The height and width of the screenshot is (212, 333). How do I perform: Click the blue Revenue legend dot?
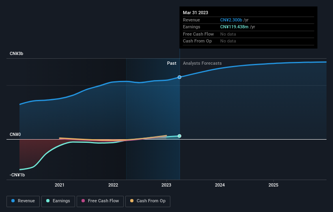click(x=13, y=201)
